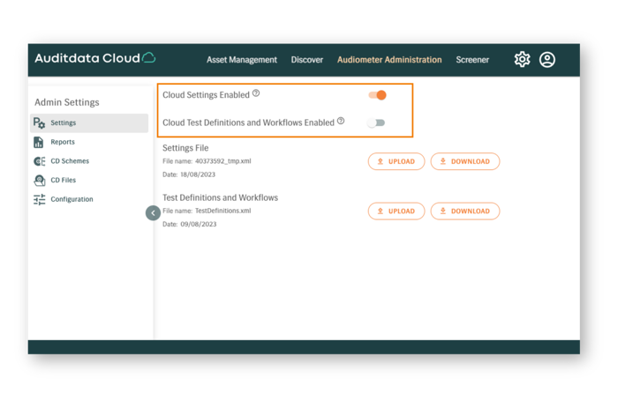
Task: Upload a new Settings File
Action: pos(396,161)
